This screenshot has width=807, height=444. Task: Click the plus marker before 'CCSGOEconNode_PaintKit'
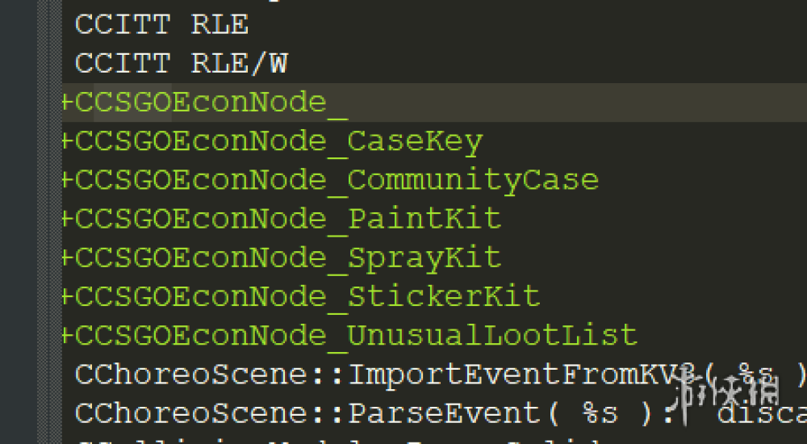67,220
